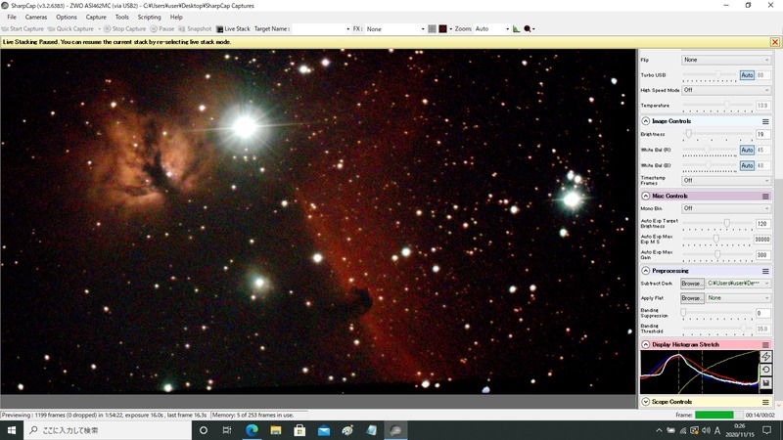Viewport: 783px width, 440px height.
Task: Open the Windows Start menu
Action: [x=12, y=430]
